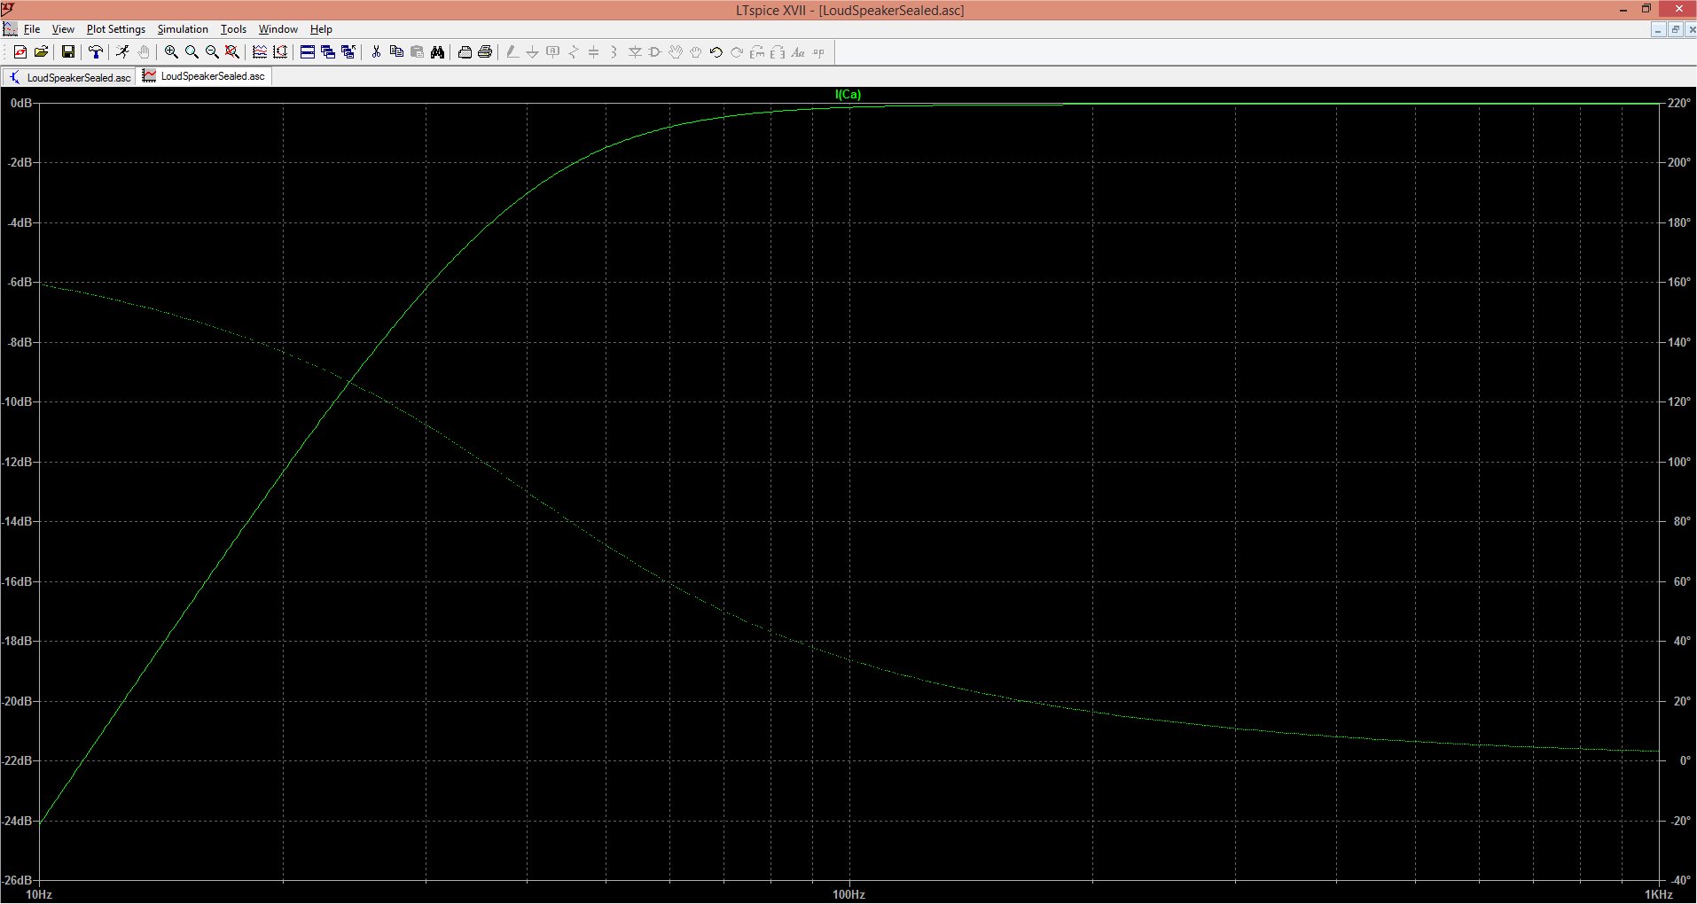Image resolution: width=1697 pixels, height=904 pixels.
Task: Run the simulation with the running man icon
Action: 122,52
